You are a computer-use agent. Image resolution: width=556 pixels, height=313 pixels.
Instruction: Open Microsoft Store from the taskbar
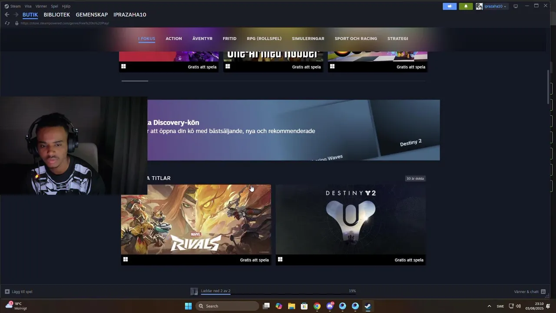pos(304,306)
